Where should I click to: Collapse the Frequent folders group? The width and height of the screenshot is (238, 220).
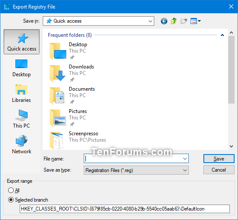pyautogui.click(x=222, y=35)
